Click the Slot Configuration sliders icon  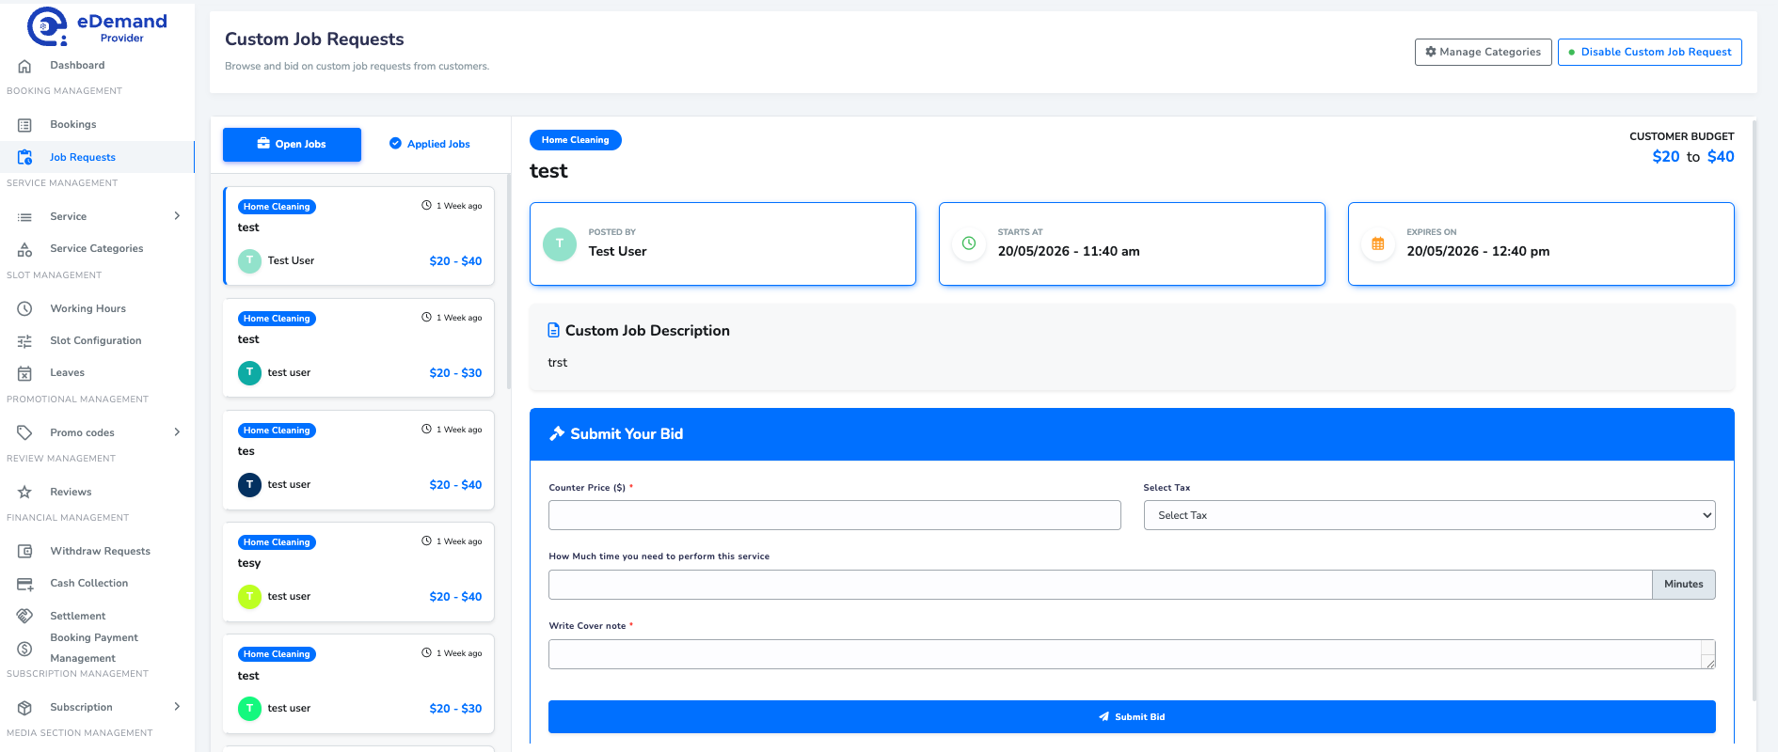[25, 341]
